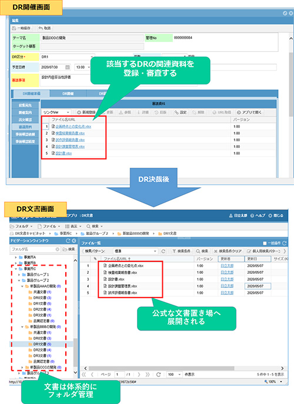Collapse the navigation window with arrow icon
The image size is (294, 404).
click(74, 241)
